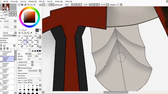Show the RGB slider panel
Screen dimensions: 168x94
click(x=22, y=5)
